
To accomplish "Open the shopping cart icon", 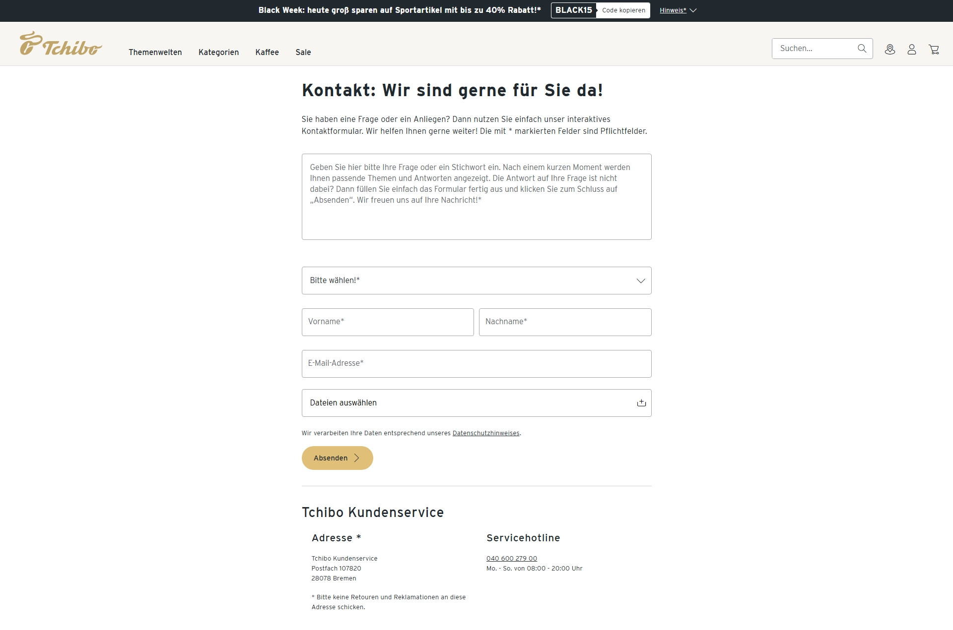I will point(934,49).
